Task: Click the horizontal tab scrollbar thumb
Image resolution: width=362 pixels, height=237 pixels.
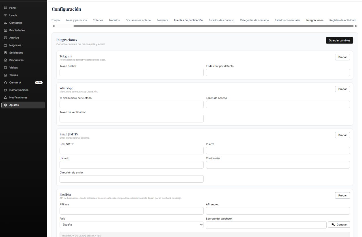Action: pos(214,26)
